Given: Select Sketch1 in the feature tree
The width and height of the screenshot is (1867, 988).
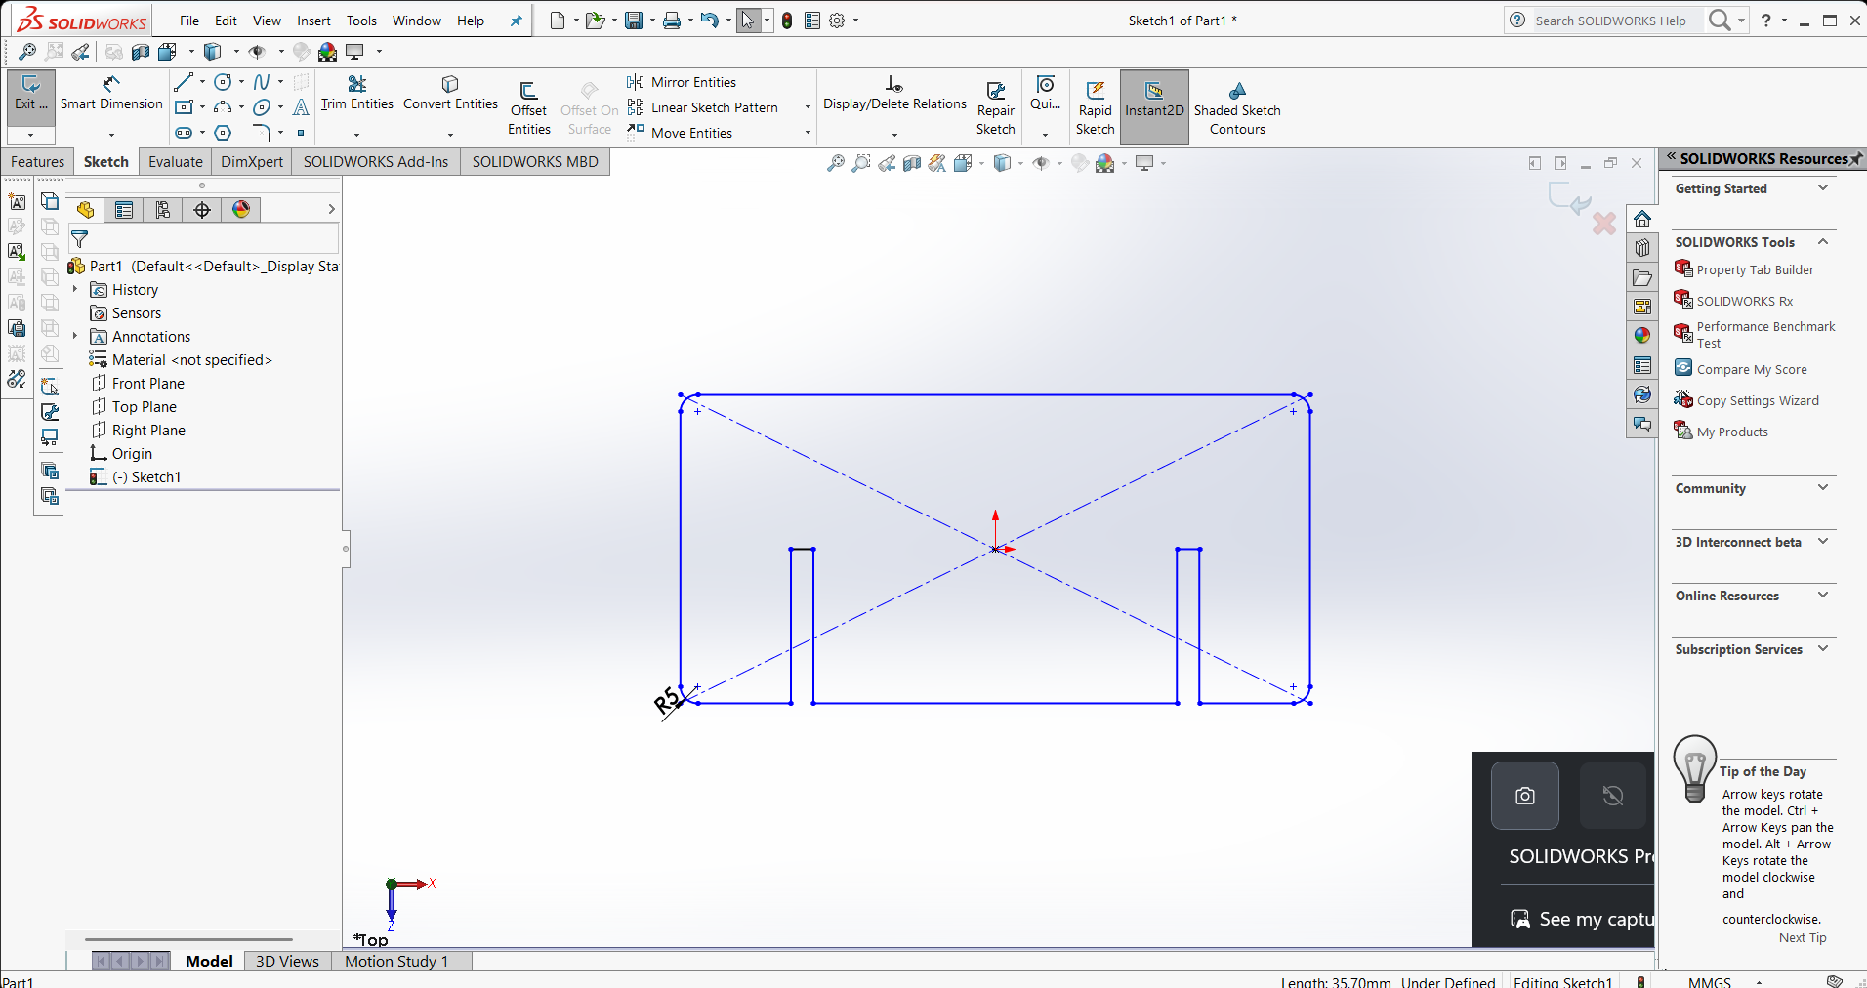Looking at the screenshot, I should 136,476.
